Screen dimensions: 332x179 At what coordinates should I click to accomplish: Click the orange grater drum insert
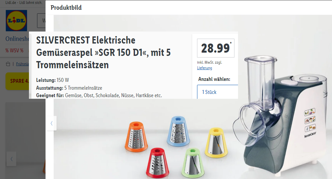coord(136,137)
